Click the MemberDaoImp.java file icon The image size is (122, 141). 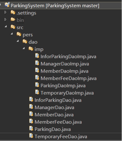point(37,70)
